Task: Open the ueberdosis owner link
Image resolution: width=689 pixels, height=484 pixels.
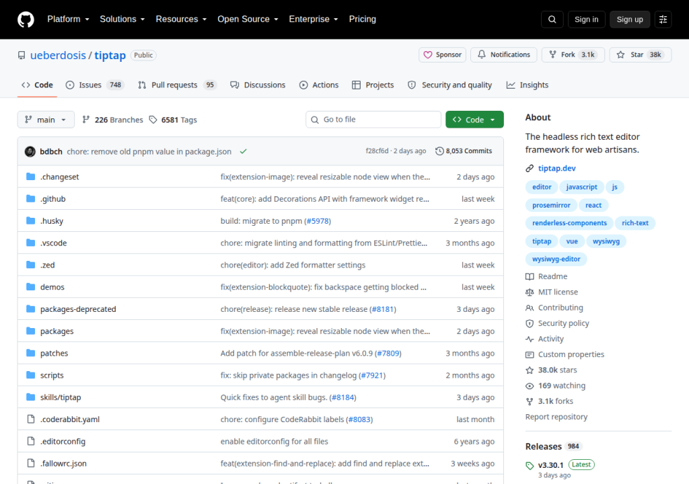Action: coord(58,55)
